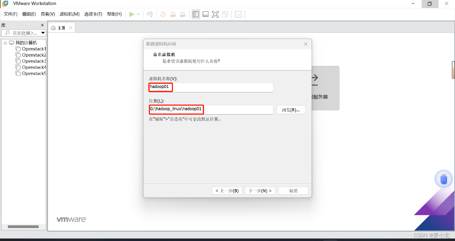This screenshot has width=455, height=241.
Task: Click the send Ctrl+Alt+Del toolbar icon
Action: 150,14
